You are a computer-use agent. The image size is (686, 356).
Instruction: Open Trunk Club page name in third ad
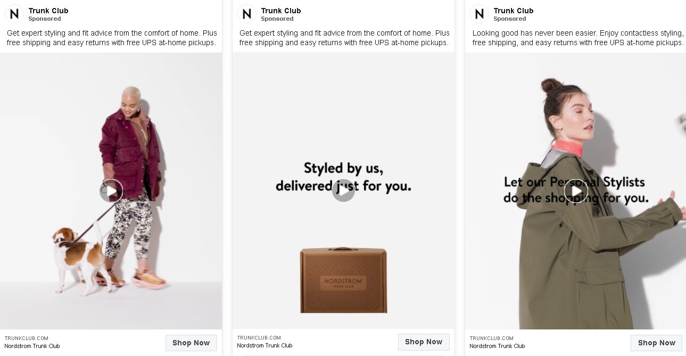tap(514, 11)
